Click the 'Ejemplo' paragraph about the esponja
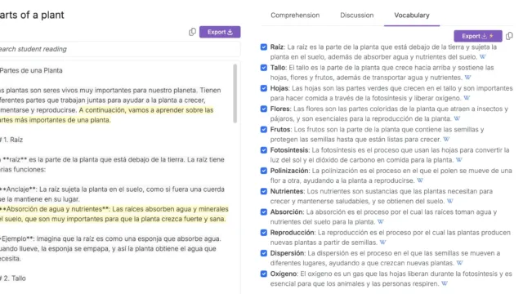Viewport: 523px width, 294px height. [110, 248]
